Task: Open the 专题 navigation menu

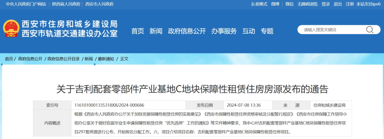Action: (x=267, y=31)
